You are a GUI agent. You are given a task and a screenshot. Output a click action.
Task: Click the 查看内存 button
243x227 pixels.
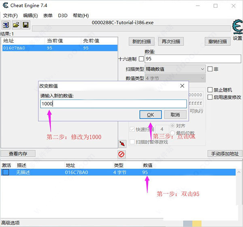click(x=18, y=153)
